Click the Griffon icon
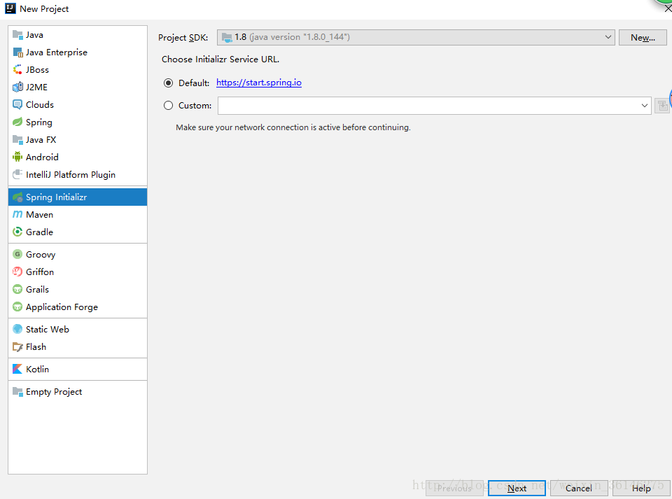This screenshot has width=672, height=499. [x=17, y=272]
